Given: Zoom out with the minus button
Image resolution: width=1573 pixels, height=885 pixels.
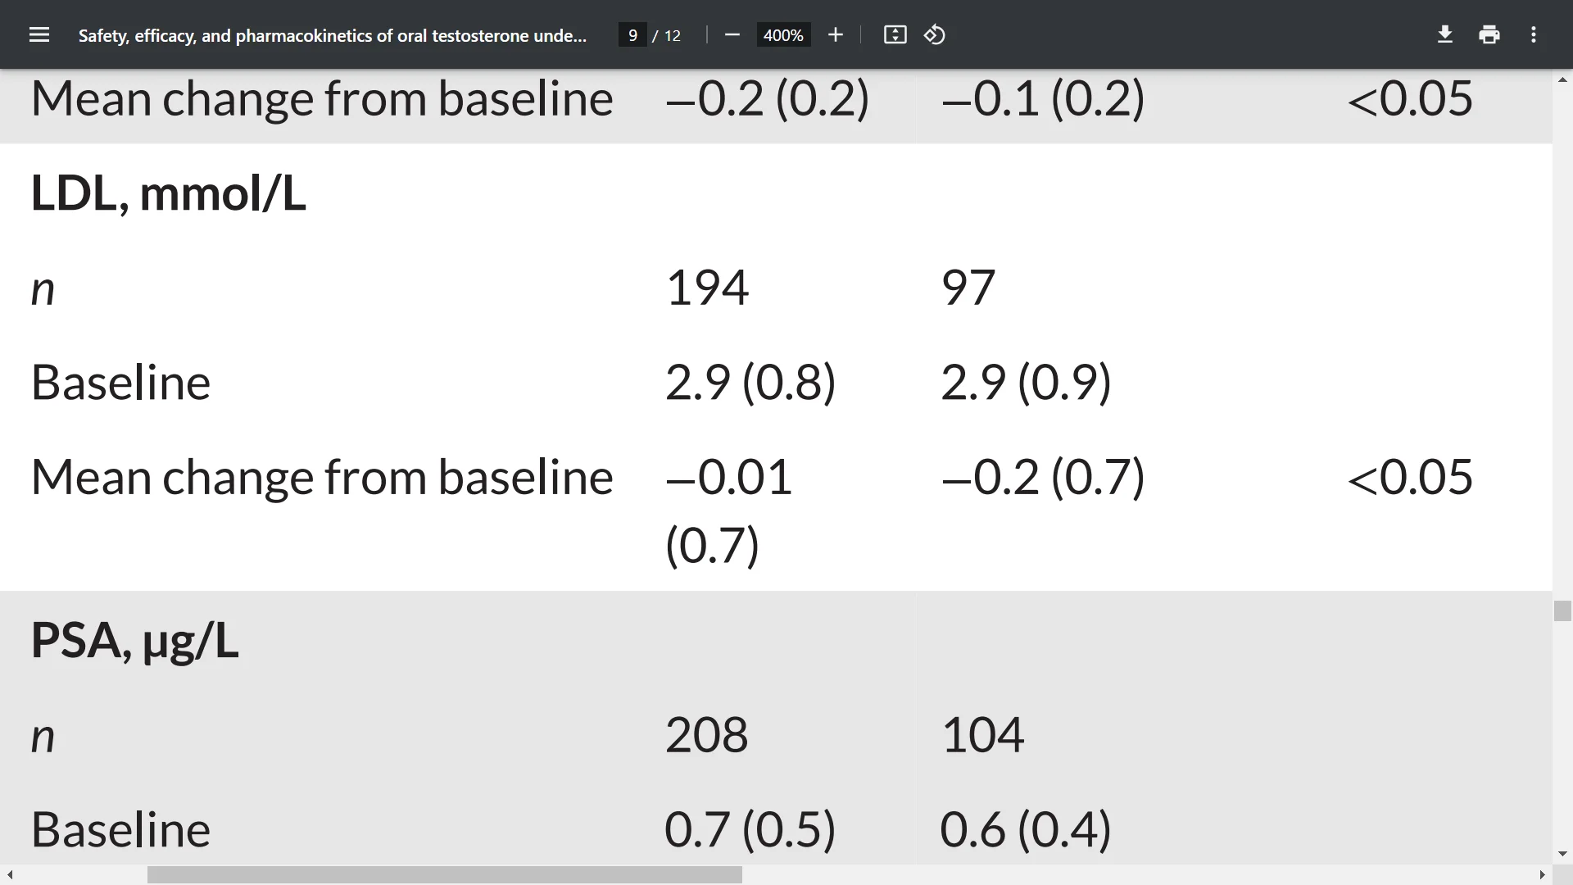Looking at the screenshot, I should click(732, 34).
